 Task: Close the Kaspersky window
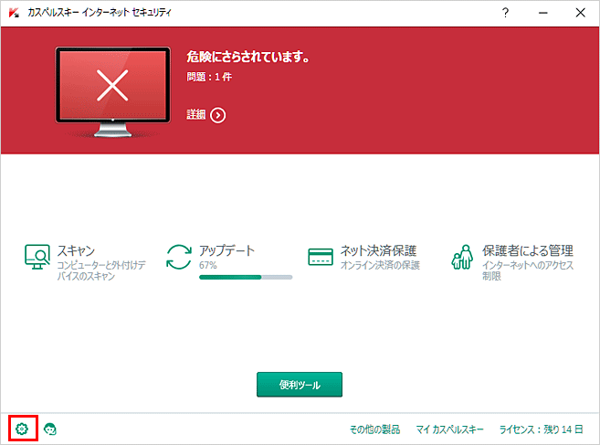(x=580, y=13)
